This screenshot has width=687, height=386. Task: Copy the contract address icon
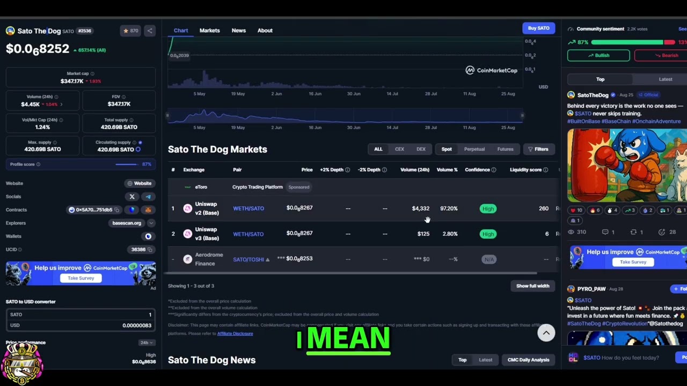coord(116,210)
